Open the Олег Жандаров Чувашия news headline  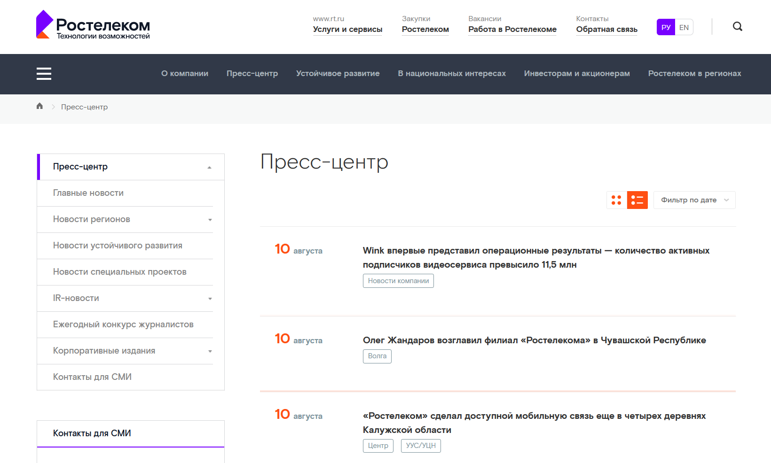535,340
